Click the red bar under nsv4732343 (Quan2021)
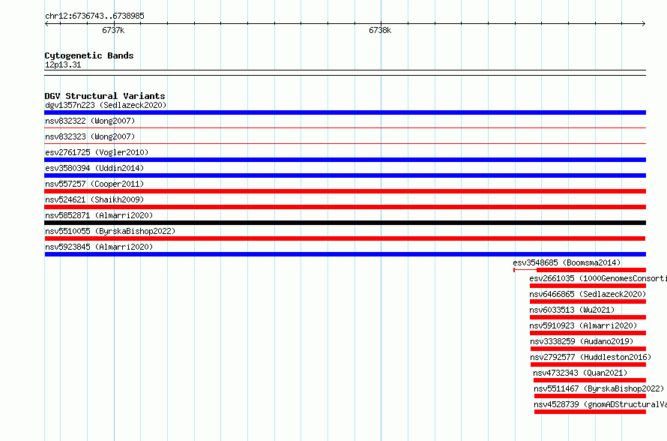This screenshot has width=667, height=441. coord(590,380)
